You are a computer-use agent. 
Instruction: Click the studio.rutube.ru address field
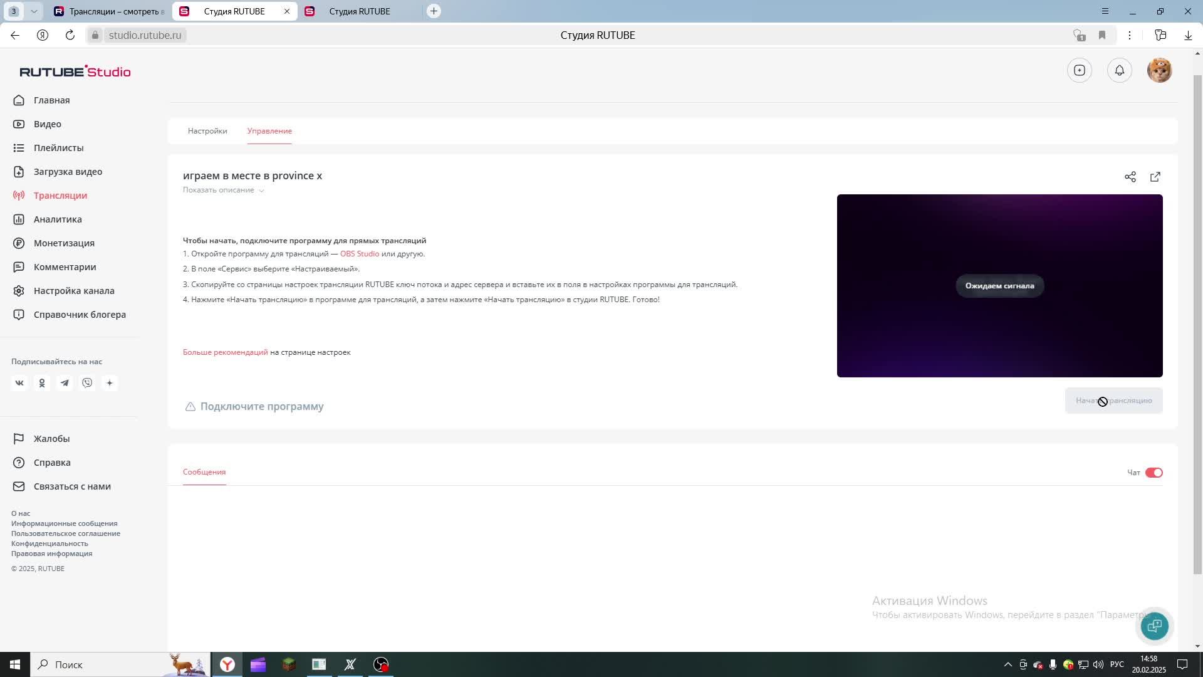coord(145,35)
